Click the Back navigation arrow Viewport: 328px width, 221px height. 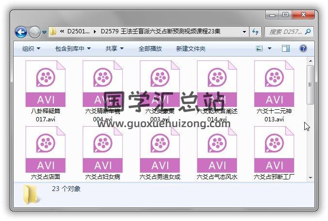(x=21, y=32)
